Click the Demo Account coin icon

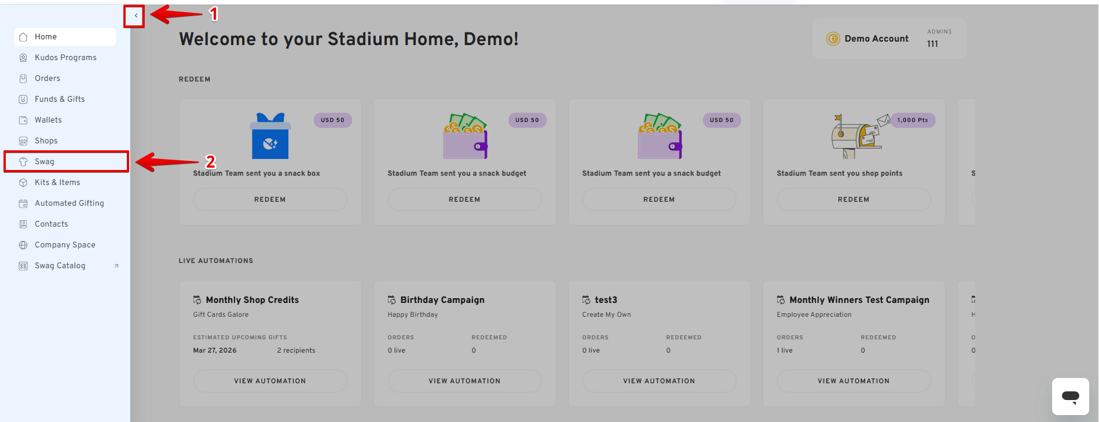(833, 39)
